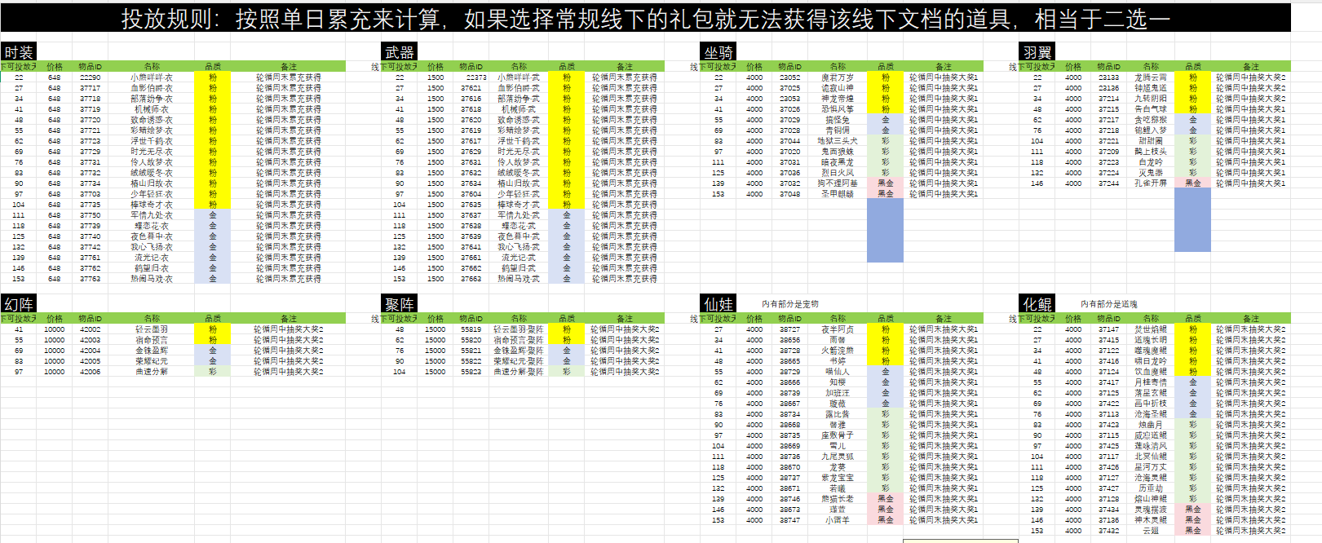
Task: Click the 坐骑 section header cell
Action: [718, 52]
